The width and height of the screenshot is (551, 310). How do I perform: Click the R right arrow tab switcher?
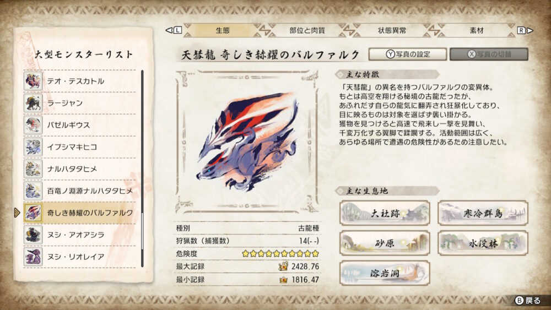(525, 30)
